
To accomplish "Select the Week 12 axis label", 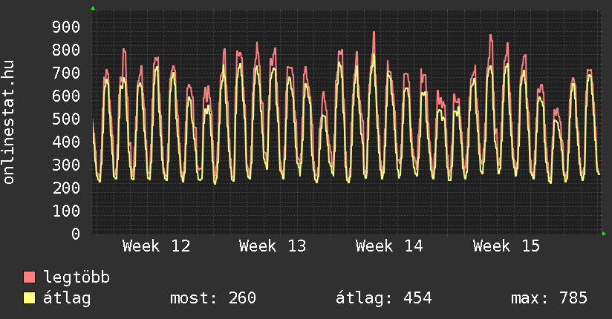I will pos(156,246).
